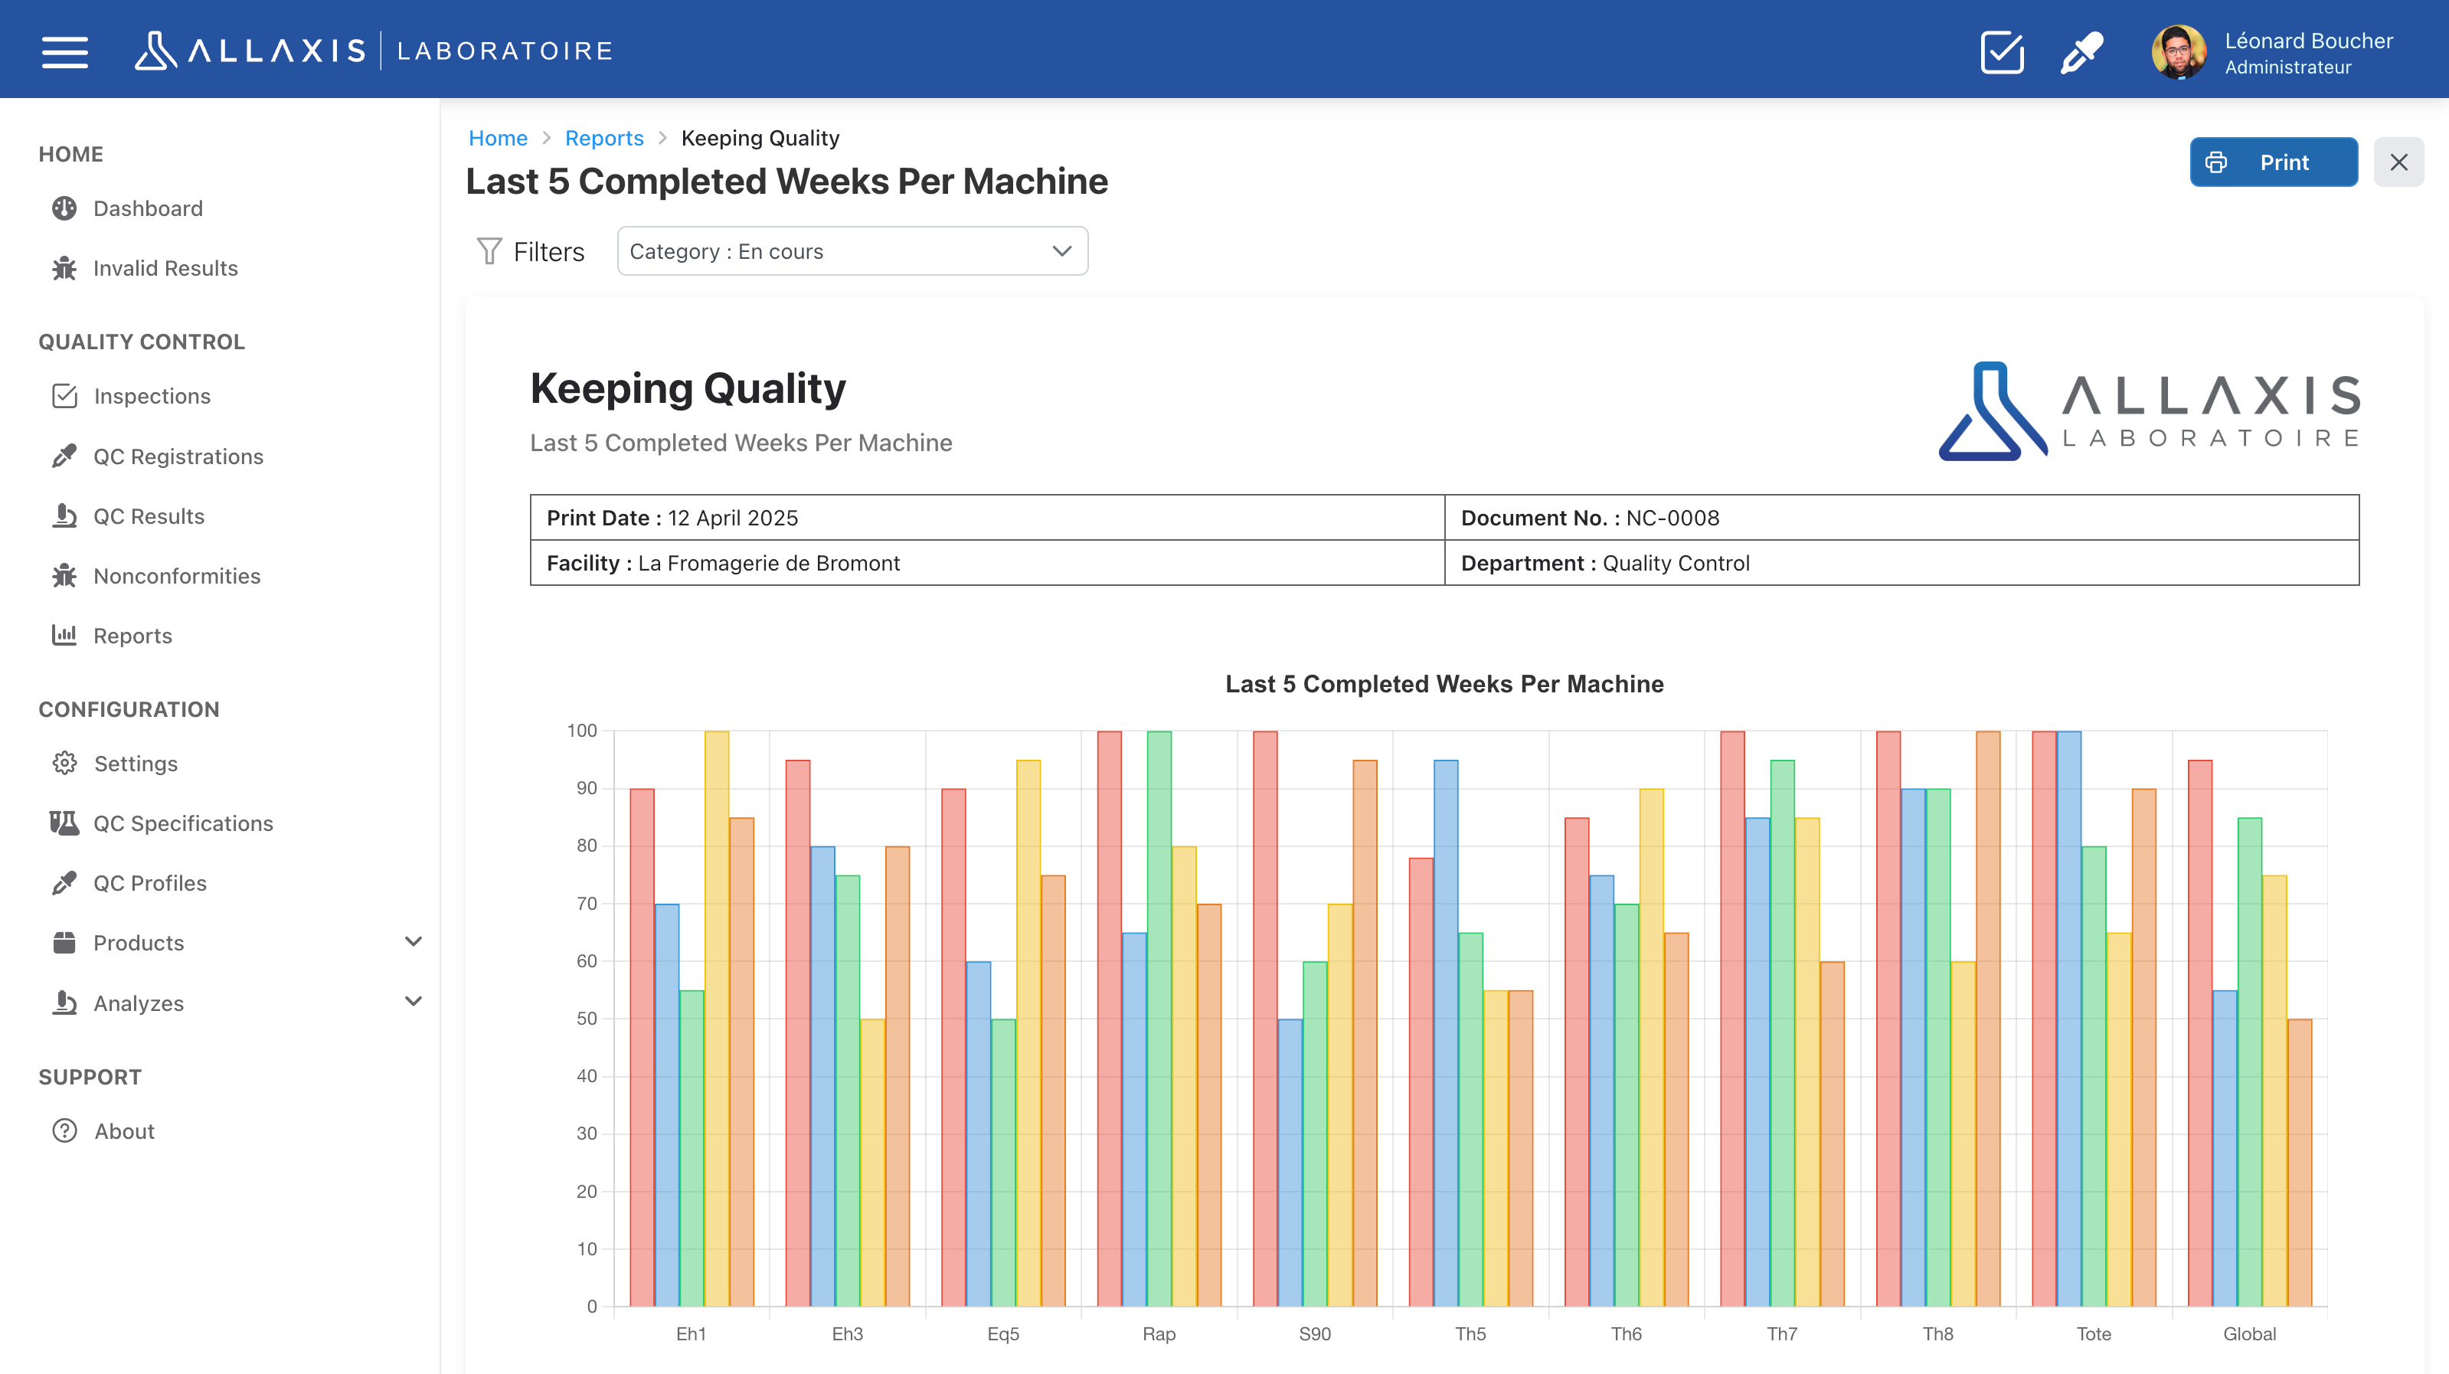Image resolution: width=2449 pixels, height=1374 pixels.
Task: Go to Reports in the sidebar
Action: click(132, 635)
